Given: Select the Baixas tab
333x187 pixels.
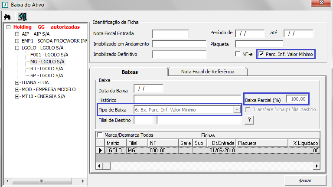Looking at the screenshot, I should (x=129, y=72).
